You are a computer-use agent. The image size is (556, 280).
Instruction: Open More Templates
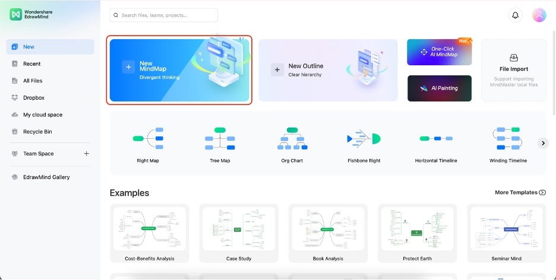(520, 192)
